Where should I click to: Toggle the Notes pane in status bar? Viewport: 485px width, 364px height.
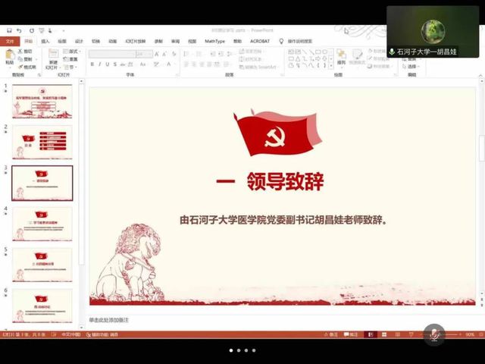point(330,334)
